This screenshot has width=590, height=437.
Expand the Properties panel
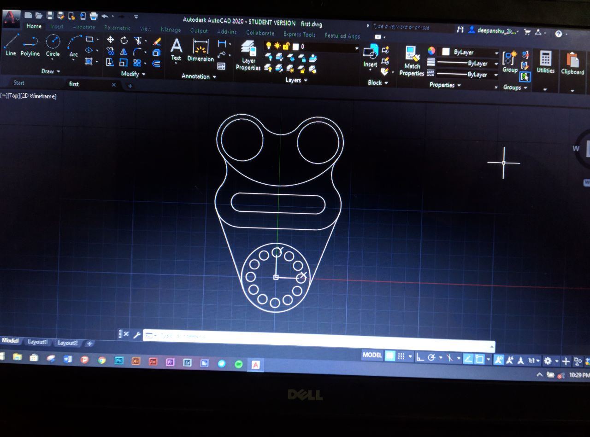tap(445, 85)
